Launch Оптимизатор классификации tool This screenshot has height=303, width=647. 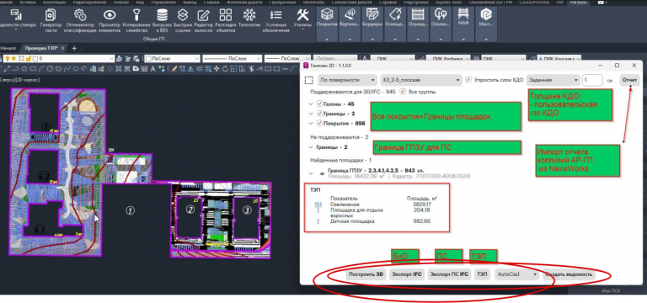(x=81, y=20)
